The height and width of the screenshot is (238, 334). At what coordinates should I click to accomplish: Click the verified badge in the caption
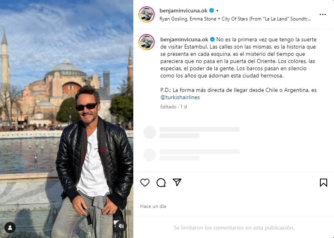(x=212, y=39)
